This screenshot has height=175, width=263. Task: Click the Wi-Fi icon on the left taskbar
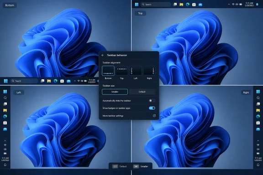pos(5,145)
